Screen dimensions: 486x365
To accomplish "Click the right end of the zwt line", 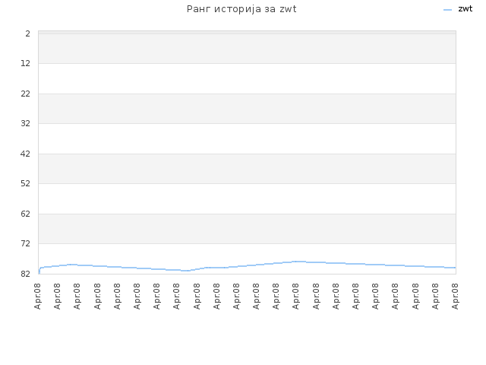I will pos(455,268).
